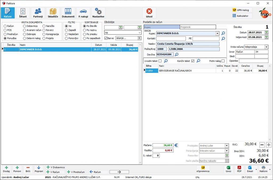Select the POS document type
This screenshot has height=180, width=273.
pyautogui.click(x=8, y=30)
